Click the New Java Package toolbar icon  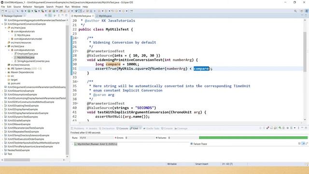[x=50, y=11]
